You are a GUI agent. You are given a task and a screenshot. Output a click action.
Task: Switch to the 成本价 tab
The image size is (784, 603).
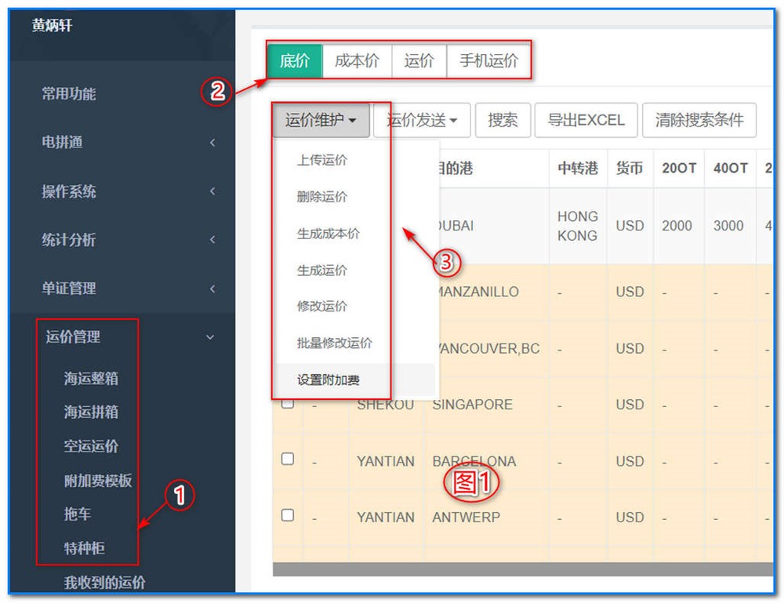click(x=358, y=60)
